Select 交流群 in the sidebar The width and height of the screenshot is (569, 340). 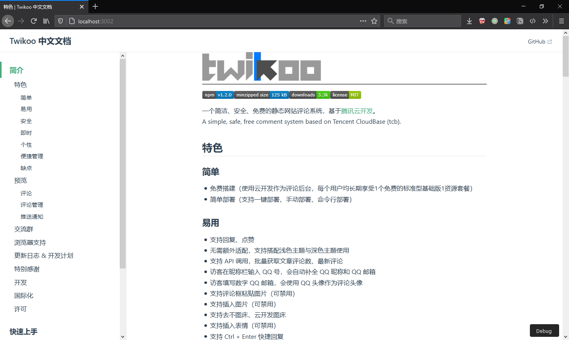24,229
